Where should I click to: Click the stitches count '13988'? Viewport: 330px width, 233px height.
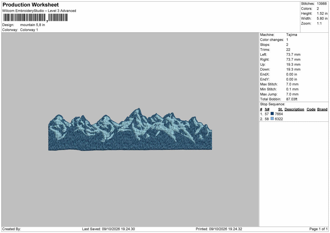pyautogui.click(x=322, y=4)
